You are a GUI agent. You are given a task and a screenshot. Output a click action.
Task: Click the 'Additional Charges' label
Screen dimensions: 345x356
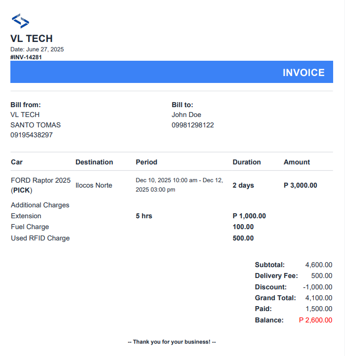pyautogui.click(x=40, y=205)
